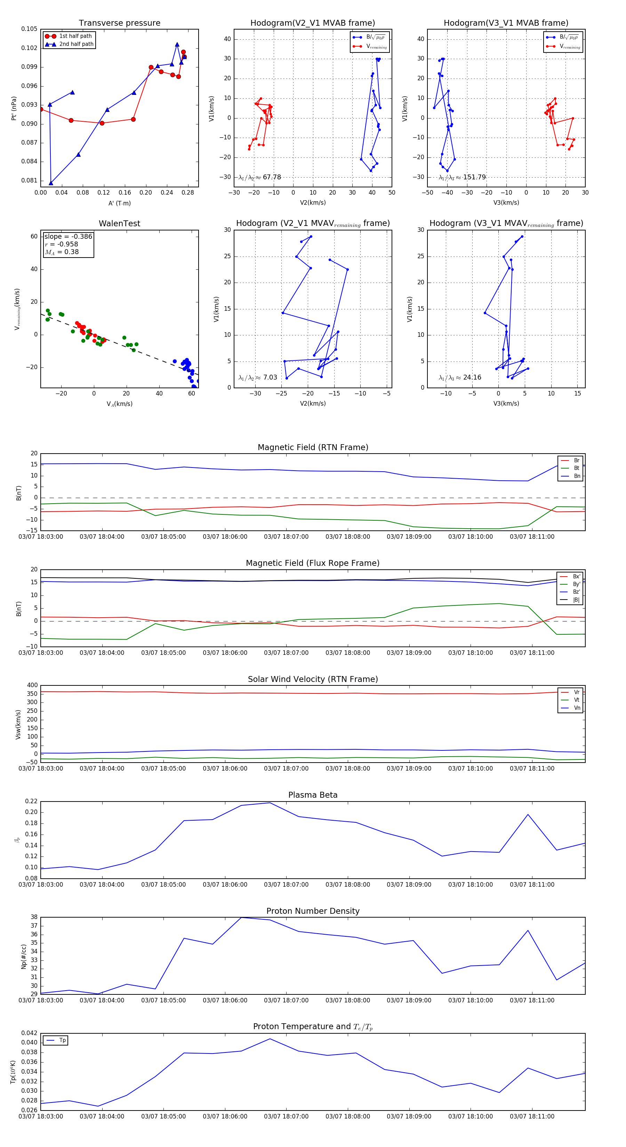626x1147 pixels.
Task: Click the Br red line legend swatch
Action: click(565, 461)
